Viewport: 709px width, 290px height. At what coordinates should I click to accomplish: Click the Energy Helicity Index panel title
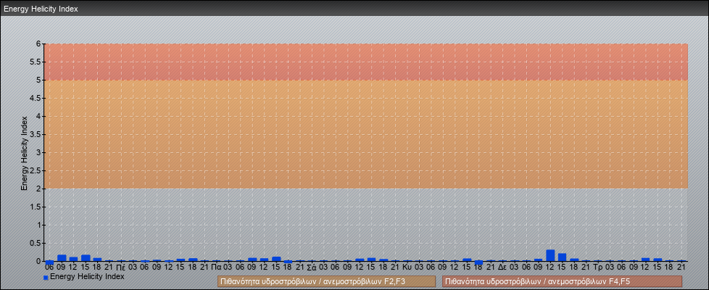(x=41, y=9)
